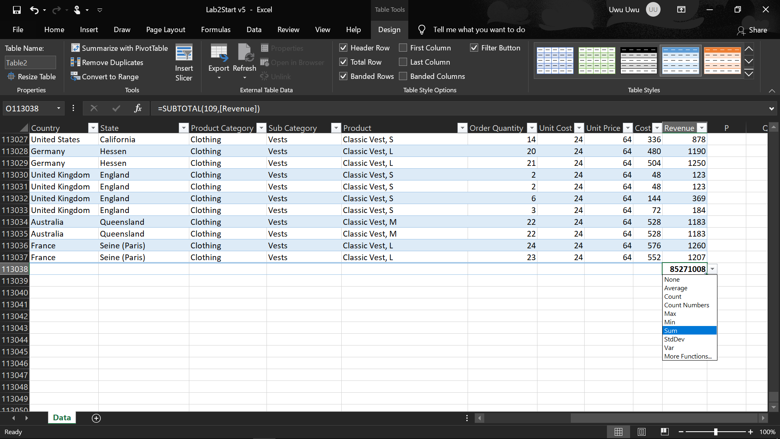780x439 pixels.
Task: Open the Formulas ribbon tab
Action: 216,30
